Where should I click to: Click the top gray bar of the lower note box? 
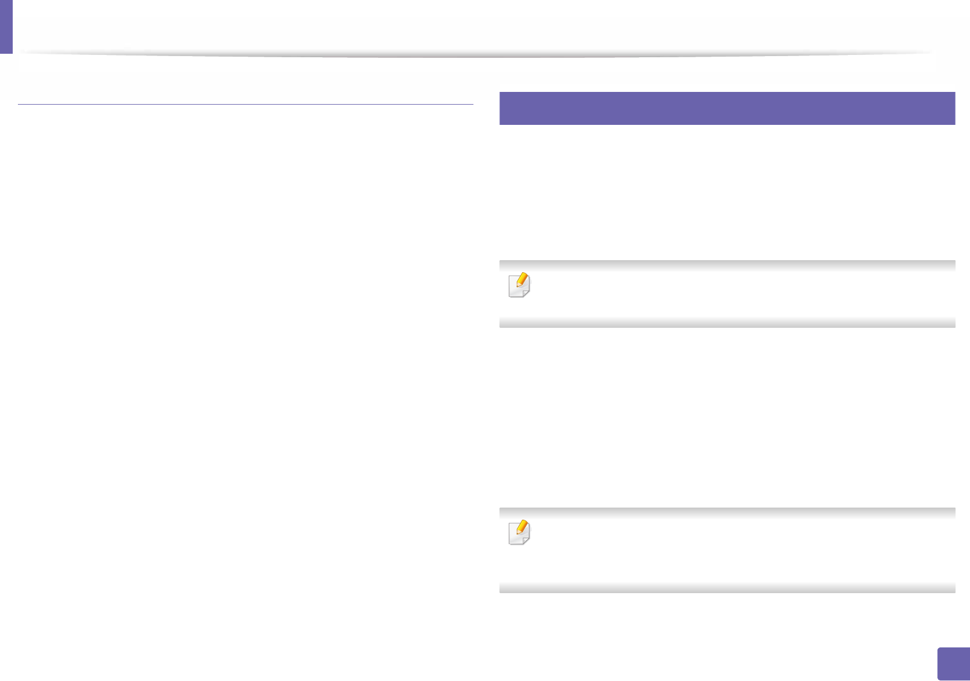click(x=727, y=513)
